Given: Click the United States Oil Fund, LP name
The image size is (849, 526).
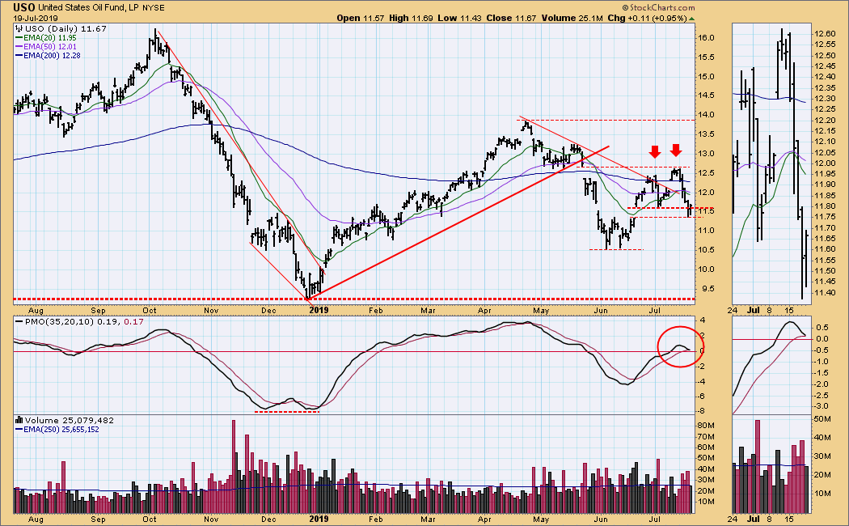Looking at the screenshot, I should (89, 8).
